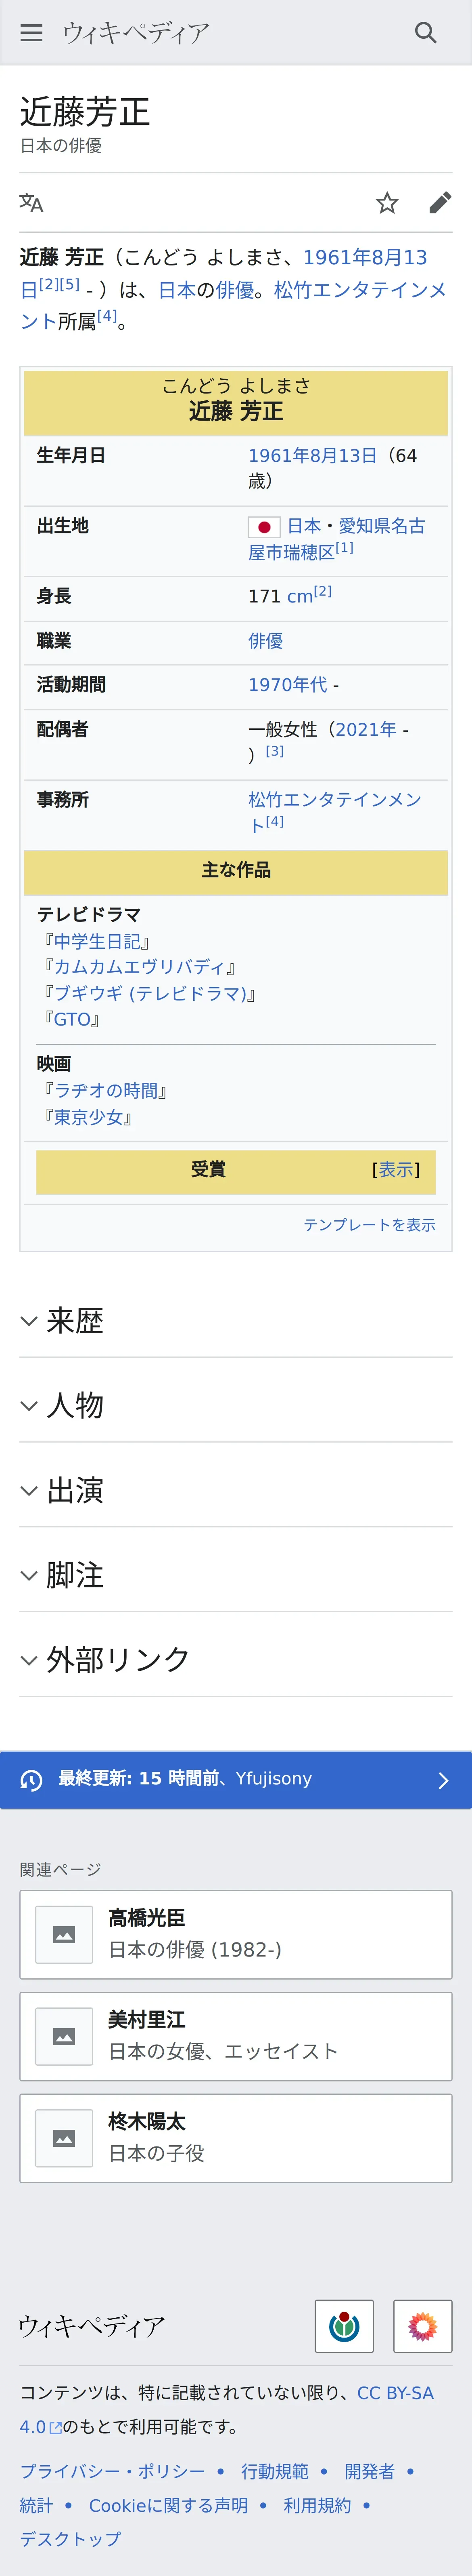
Task: Expand the 来歴 section
Action: pyautogui.click(x=75, y=1321)
